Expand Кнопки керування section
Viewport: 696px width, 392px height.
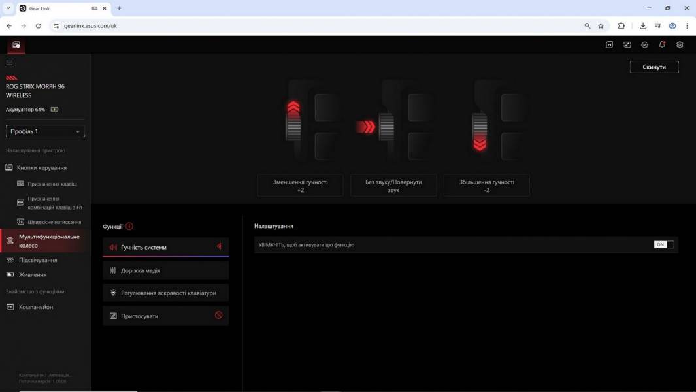[42, 168]
